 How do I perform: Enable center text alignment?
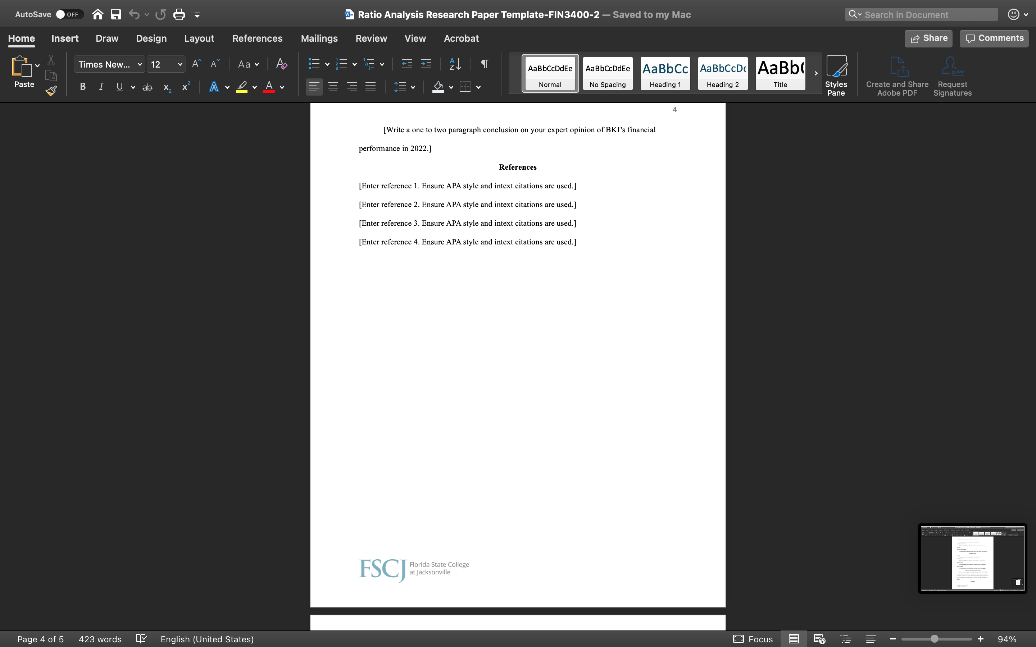click(x=333, y=87)
